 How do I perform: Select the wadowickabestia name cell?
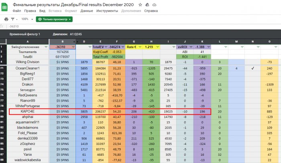click(x=28, y=160)
